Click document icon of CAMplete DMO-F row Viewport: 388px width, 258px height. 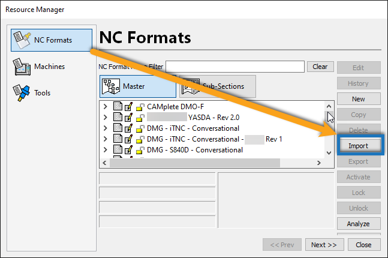point(118,106)
